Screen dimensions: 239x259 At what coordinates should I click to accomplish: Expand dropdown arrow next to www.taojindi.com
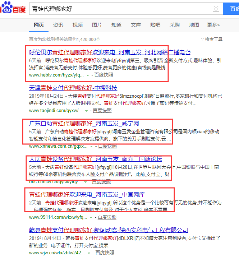click(86, 111)
